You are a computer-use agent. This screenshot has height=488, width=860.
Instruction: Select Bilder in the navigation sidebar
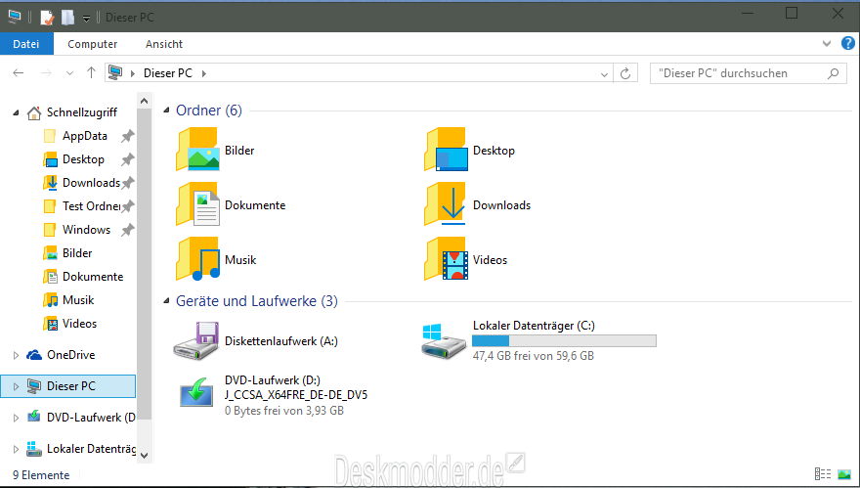77,253
